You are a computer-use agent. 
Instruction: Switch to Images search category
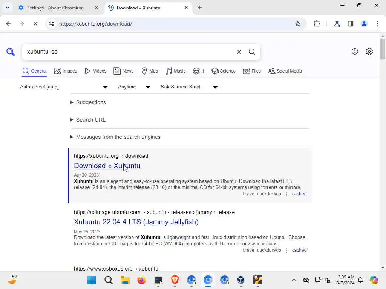[x=66, y=71]
